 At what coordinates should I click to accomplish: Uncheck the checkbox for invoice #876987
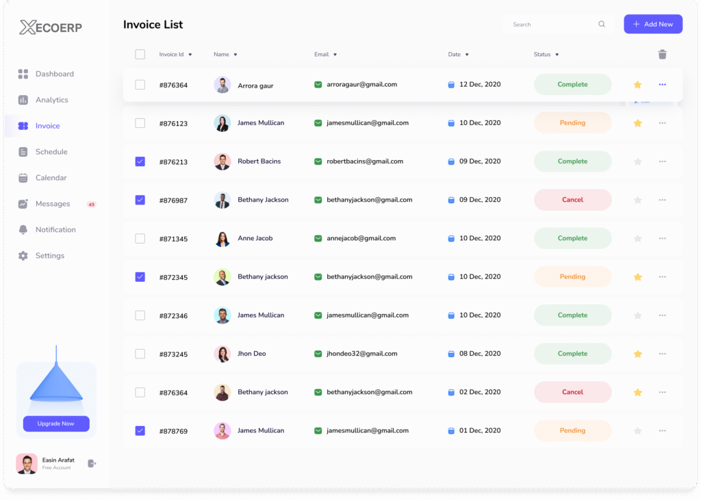pyautogui.click(x=140, y=200)
